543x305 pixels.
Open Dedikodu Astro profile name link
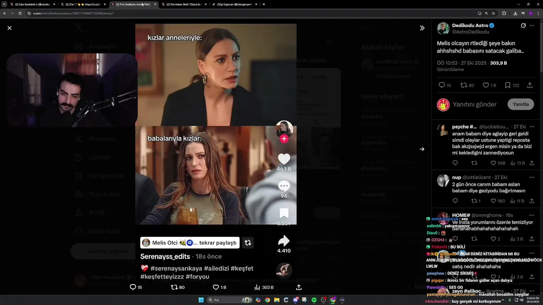tap(470, 25)
